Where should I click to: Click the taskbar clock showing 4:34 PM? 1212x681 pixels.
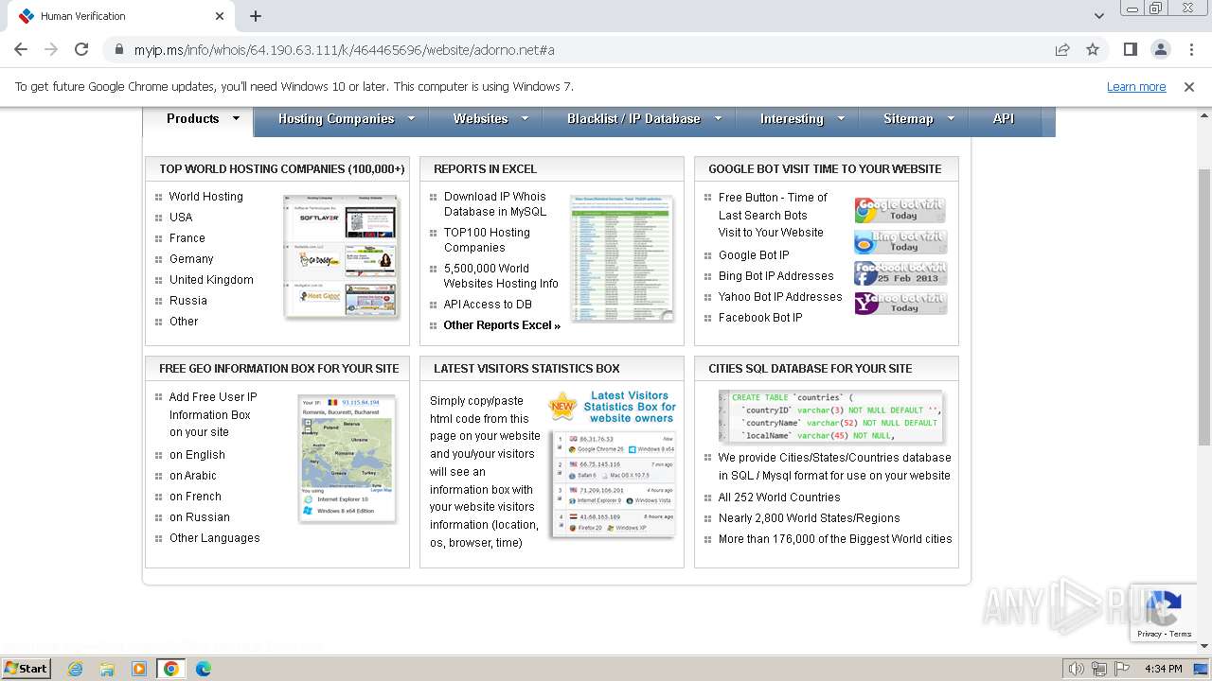click(1163, 669)
